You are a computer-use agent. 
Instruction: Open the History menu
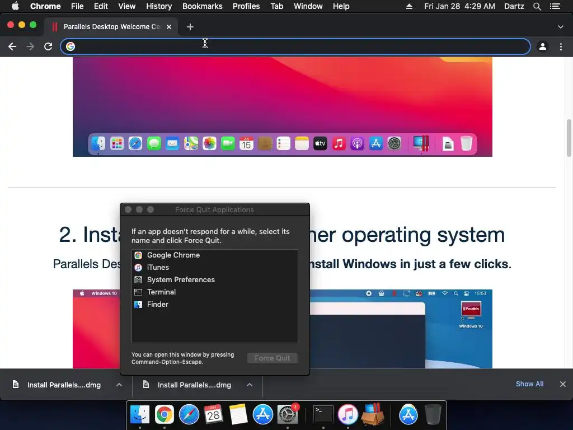point(159,6)
